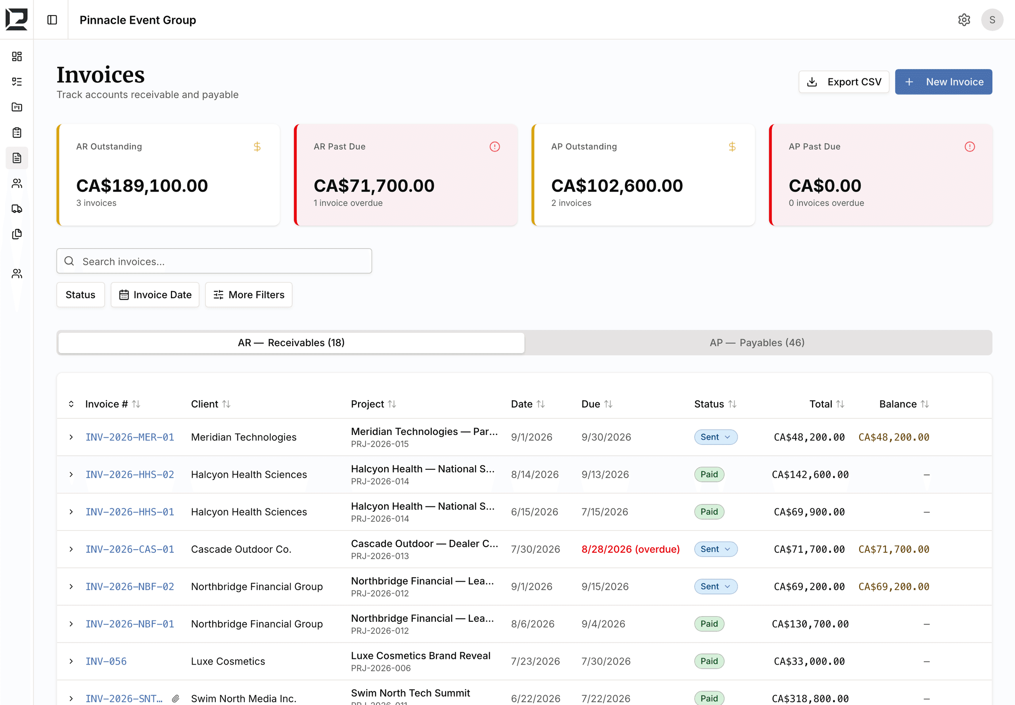Toggle the sidebar panel icon
Screen dimensions: 1015x705
pyautogui.click(x=52, y=20)
